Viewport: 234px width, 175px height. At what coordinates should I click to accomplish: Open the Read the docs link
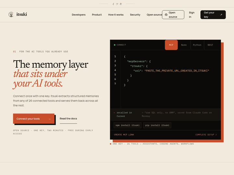pyautogui.click(x=68, y=119)
